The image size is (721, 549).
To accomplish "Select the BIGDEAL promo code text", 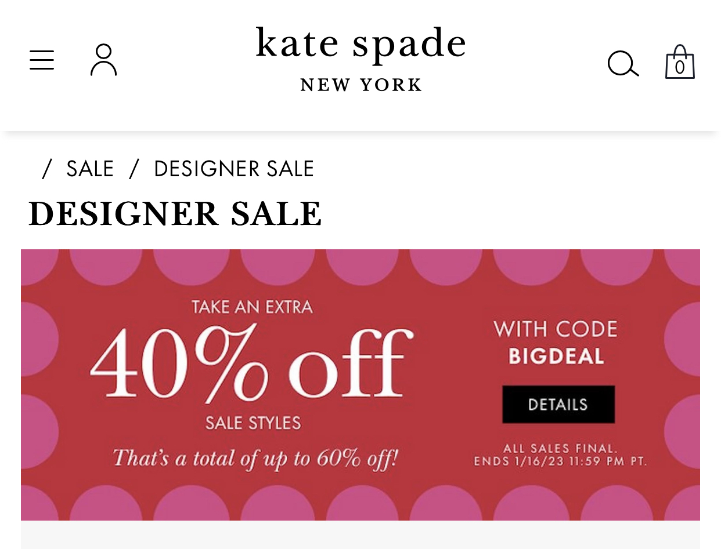I will (x=556, y=356).
